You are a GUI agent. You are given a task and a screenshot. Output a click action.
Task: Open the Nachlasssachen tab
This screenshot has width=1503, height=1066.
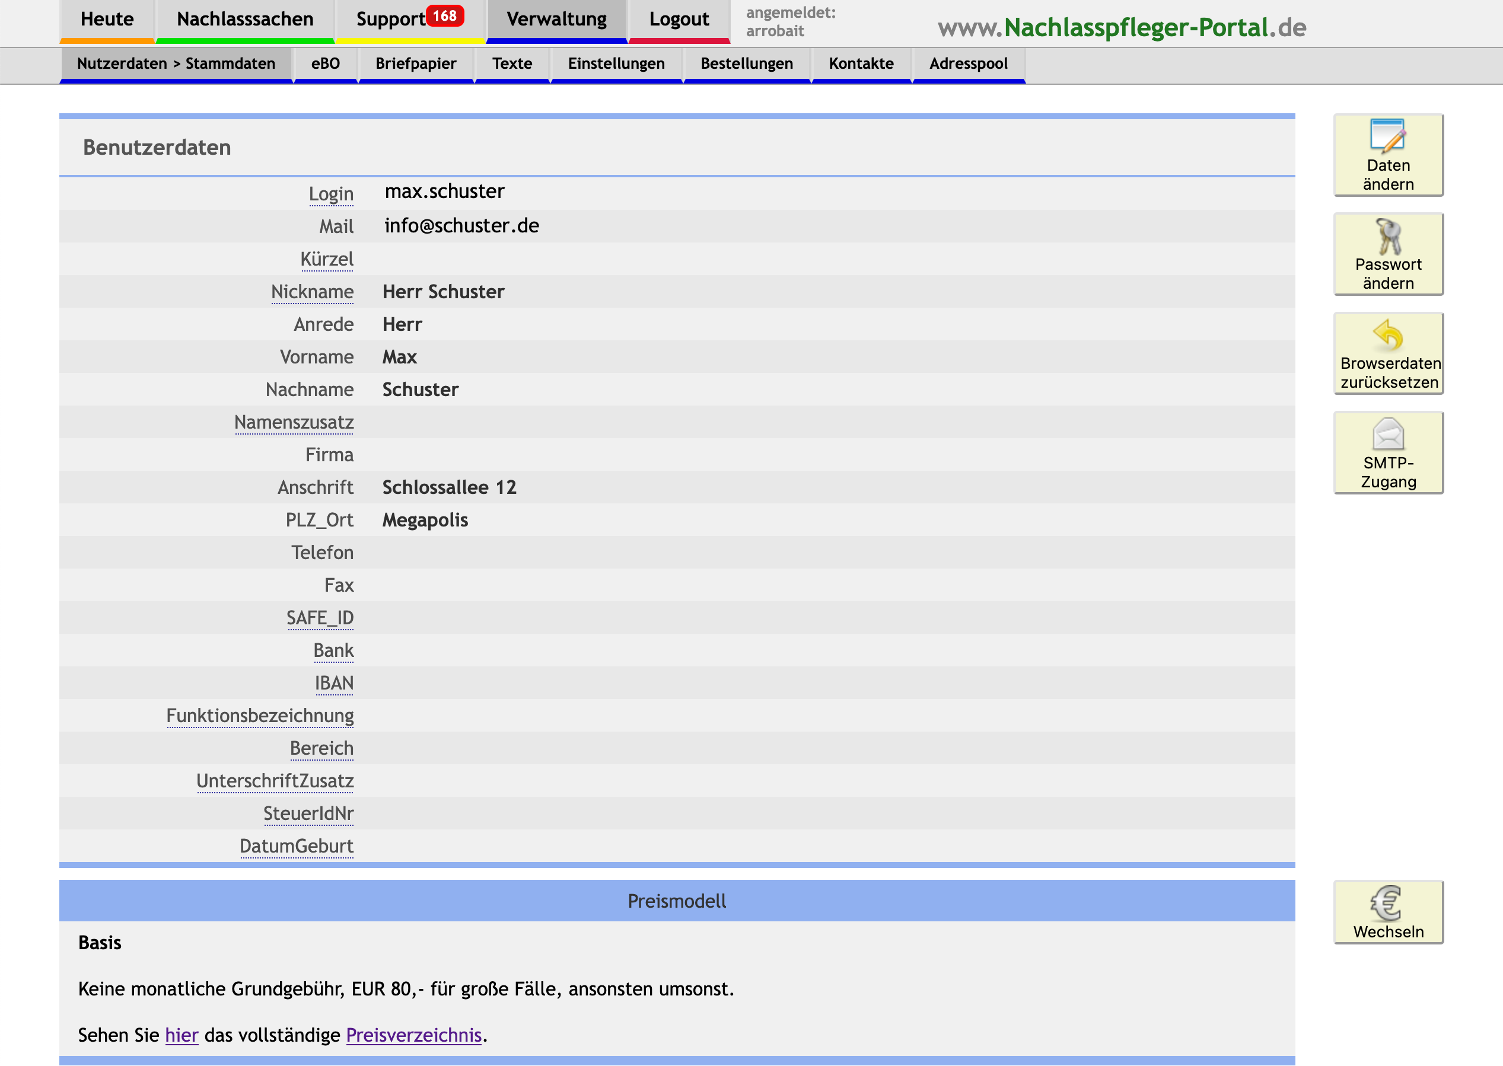[x=245, y=19]
